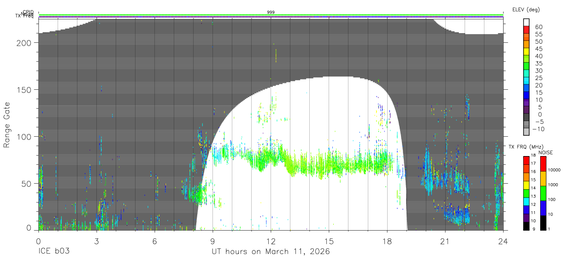The image size is (566, 261).
Task: Click the '15' UT hour tick label
Action: tap(329, 241)
